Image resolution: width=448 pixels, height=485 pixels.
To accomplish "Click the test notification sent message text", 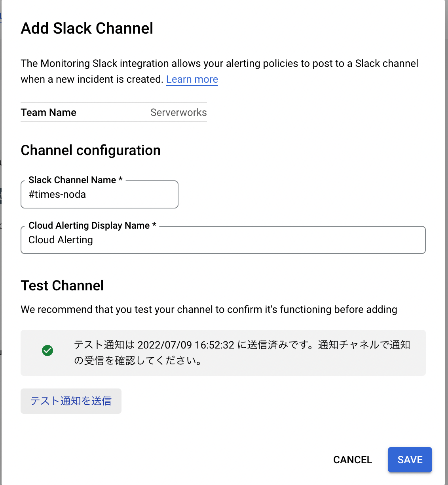I will click(242, 352).
